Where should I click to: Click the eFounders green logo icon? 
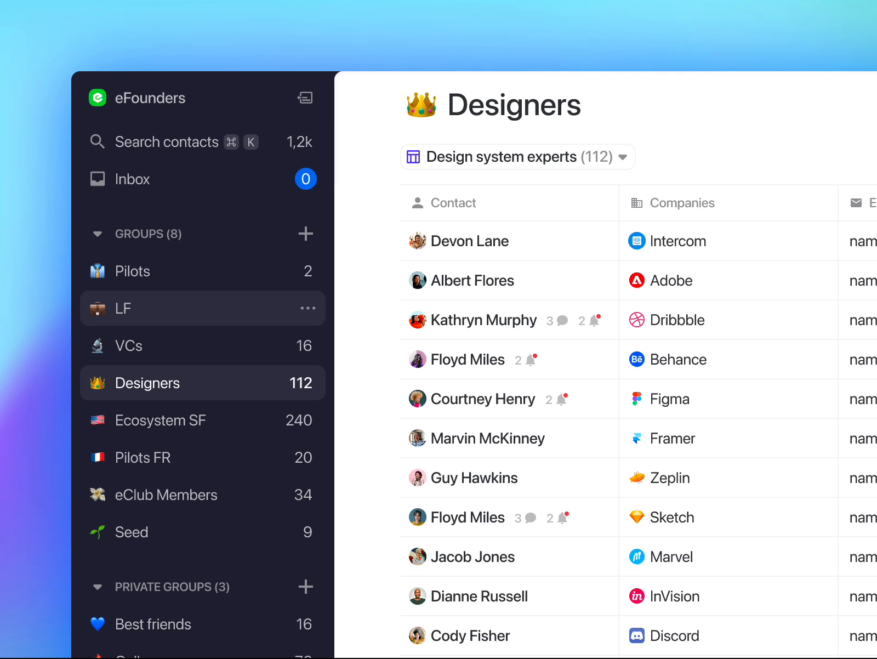point(98,98)
